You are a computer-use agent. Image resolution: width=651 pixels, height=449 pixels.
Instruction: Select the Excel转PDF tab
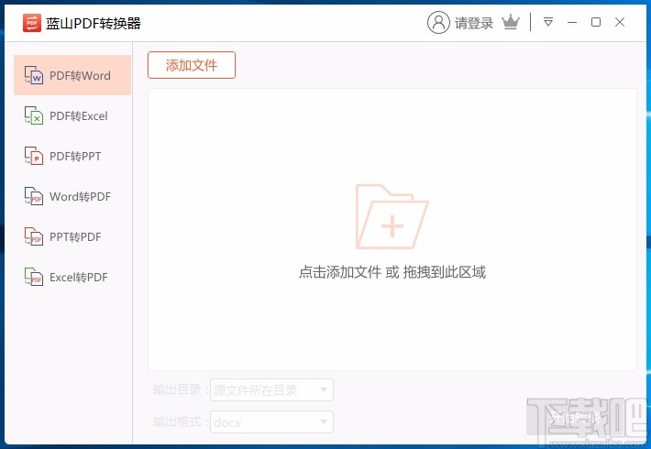coord(72,277)
